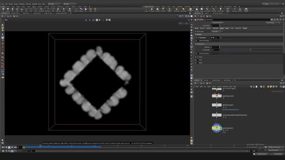Screen dimensions: 285x160
Task: Select the Metaball shelf tool
Action: pyautogui.click(x=81, y=9)
